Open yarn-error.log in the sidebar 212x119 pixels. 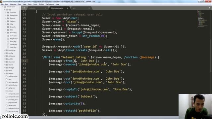[13, 111]
